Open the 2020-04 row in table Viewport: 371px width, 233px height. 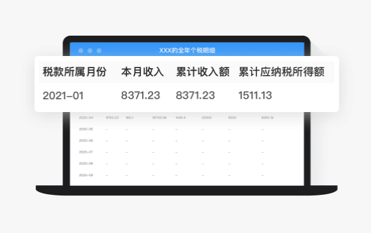(187, 118)
